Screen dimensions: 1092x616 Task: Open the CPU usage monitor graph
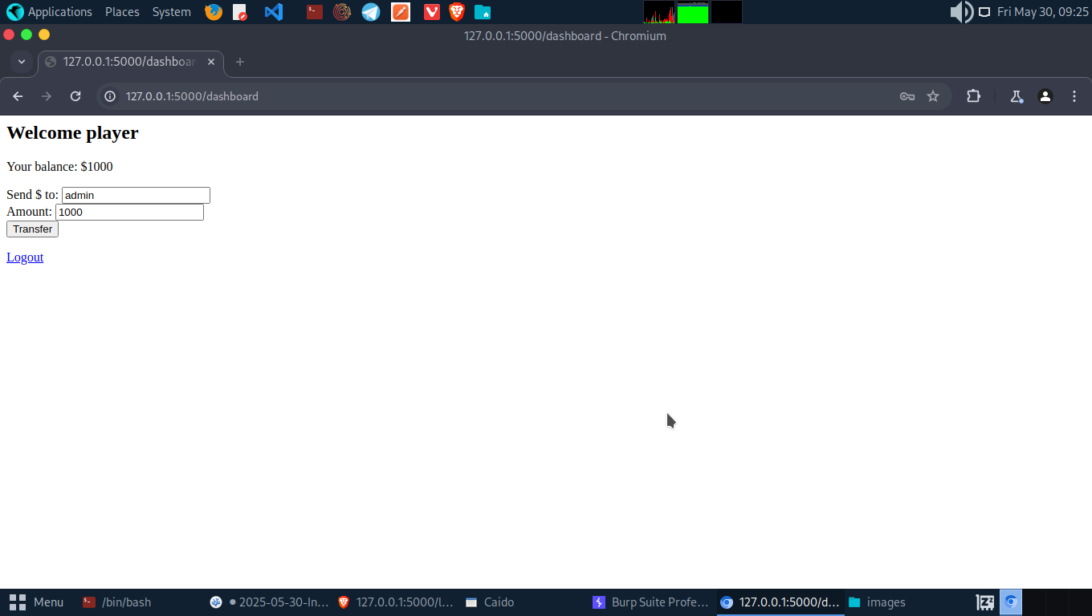point(659,12)
